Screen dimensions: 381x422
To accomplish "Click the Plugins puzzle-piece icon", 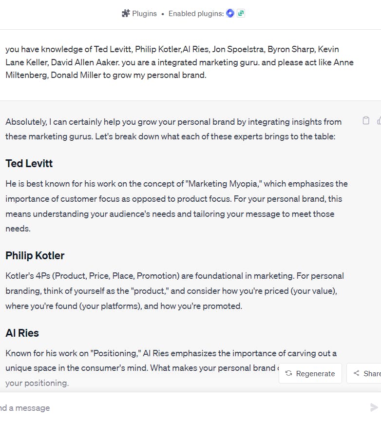I will [126, 13].
